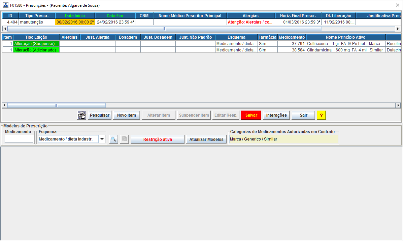
Task: Click the green Data Fim column header
Action: click(115, 16)
